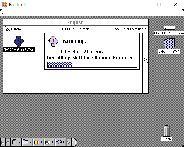Image resolution: width=184 pixels, height=147 pixels.
Task: Expand the Sound volume module arrow
Action: click(64, 142)
